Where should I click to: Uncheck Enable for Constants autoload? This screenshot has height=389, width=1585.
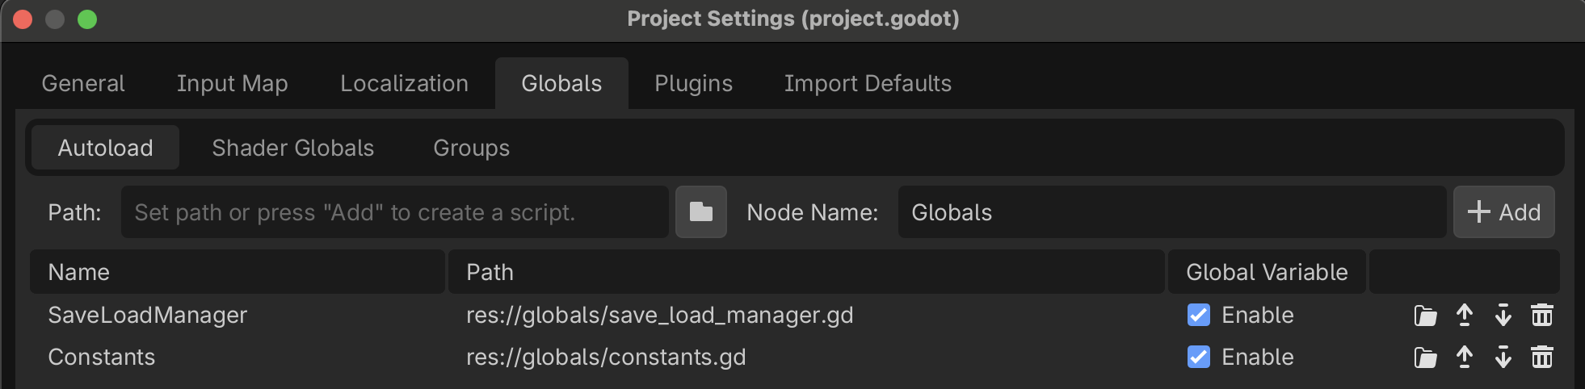1199,357
